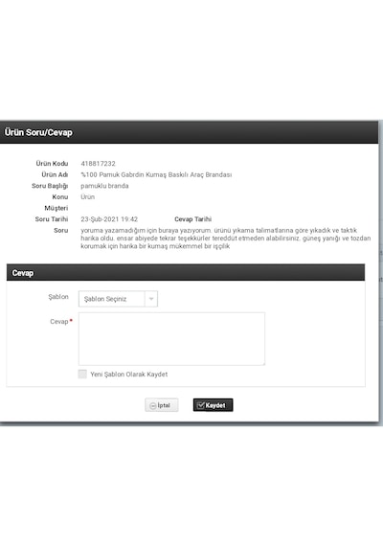Click the İptal cancel button
The image size is (383, 546).
[162, 405]
